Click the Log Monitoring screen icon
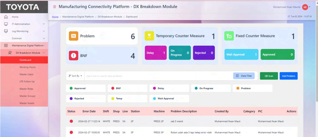 pos(5,31)
